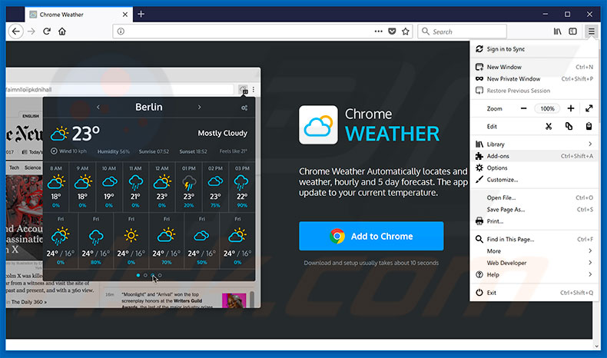Expand Web Developer submenu
Viewport: 607px width, 358px height.
pyautogui.click(x=534, y=263)
